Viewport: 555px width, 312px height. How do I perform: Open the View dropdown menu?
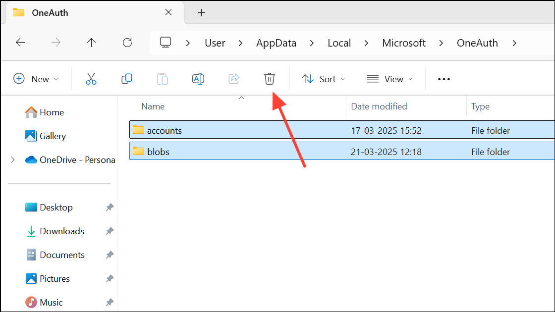point(390,79)
